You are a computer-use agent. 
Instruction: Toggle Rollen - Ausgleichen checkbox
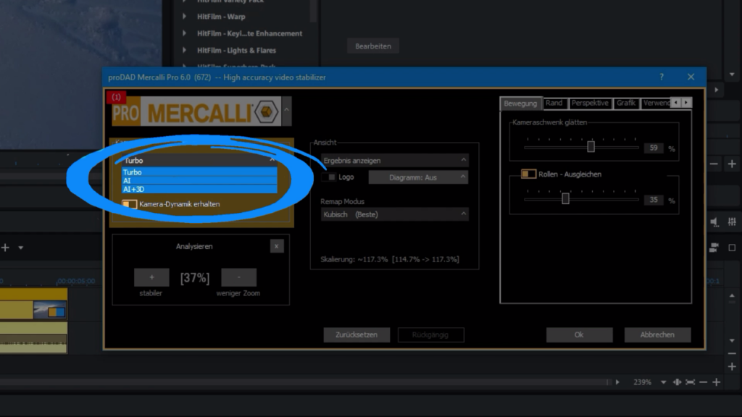[528, 174]
